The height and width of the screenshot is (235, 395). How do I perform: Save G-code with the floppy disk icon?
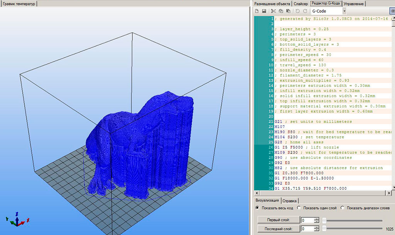pos(264,11)
